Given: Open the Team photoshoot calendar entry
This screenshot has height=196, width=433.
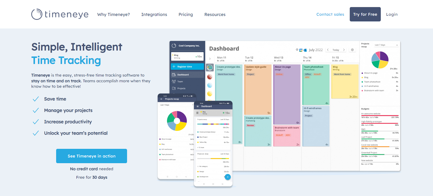Looking at the screenshot, I should (x=316, y=85).
